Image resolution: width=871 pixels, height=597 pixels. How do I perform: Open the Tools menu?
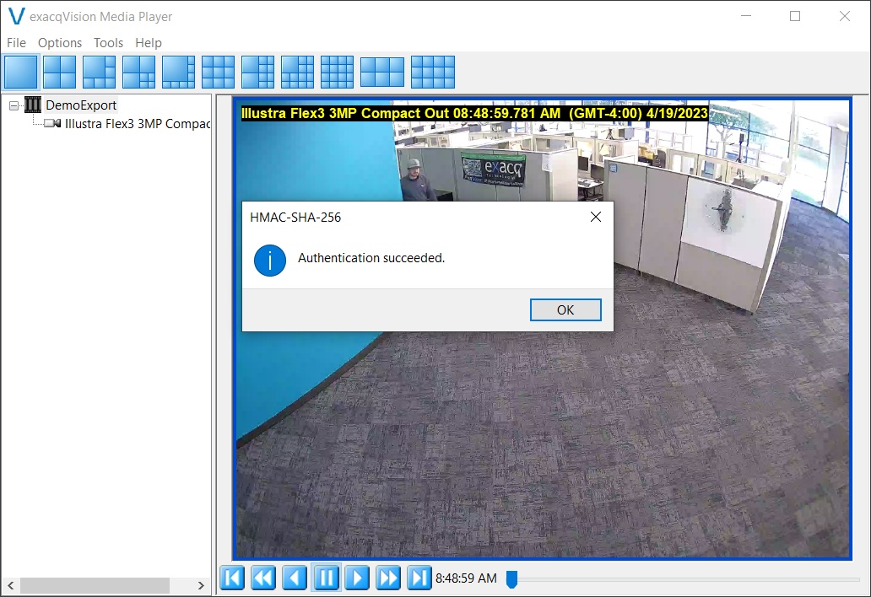[x=108, y=43]
